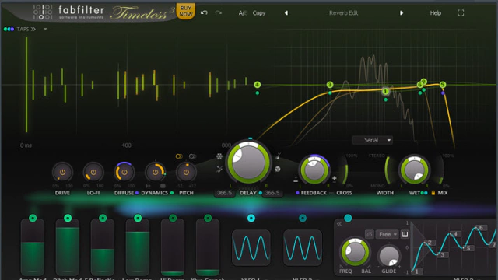
Task: Click the Mix arc slider
Action: coord(441,170)
